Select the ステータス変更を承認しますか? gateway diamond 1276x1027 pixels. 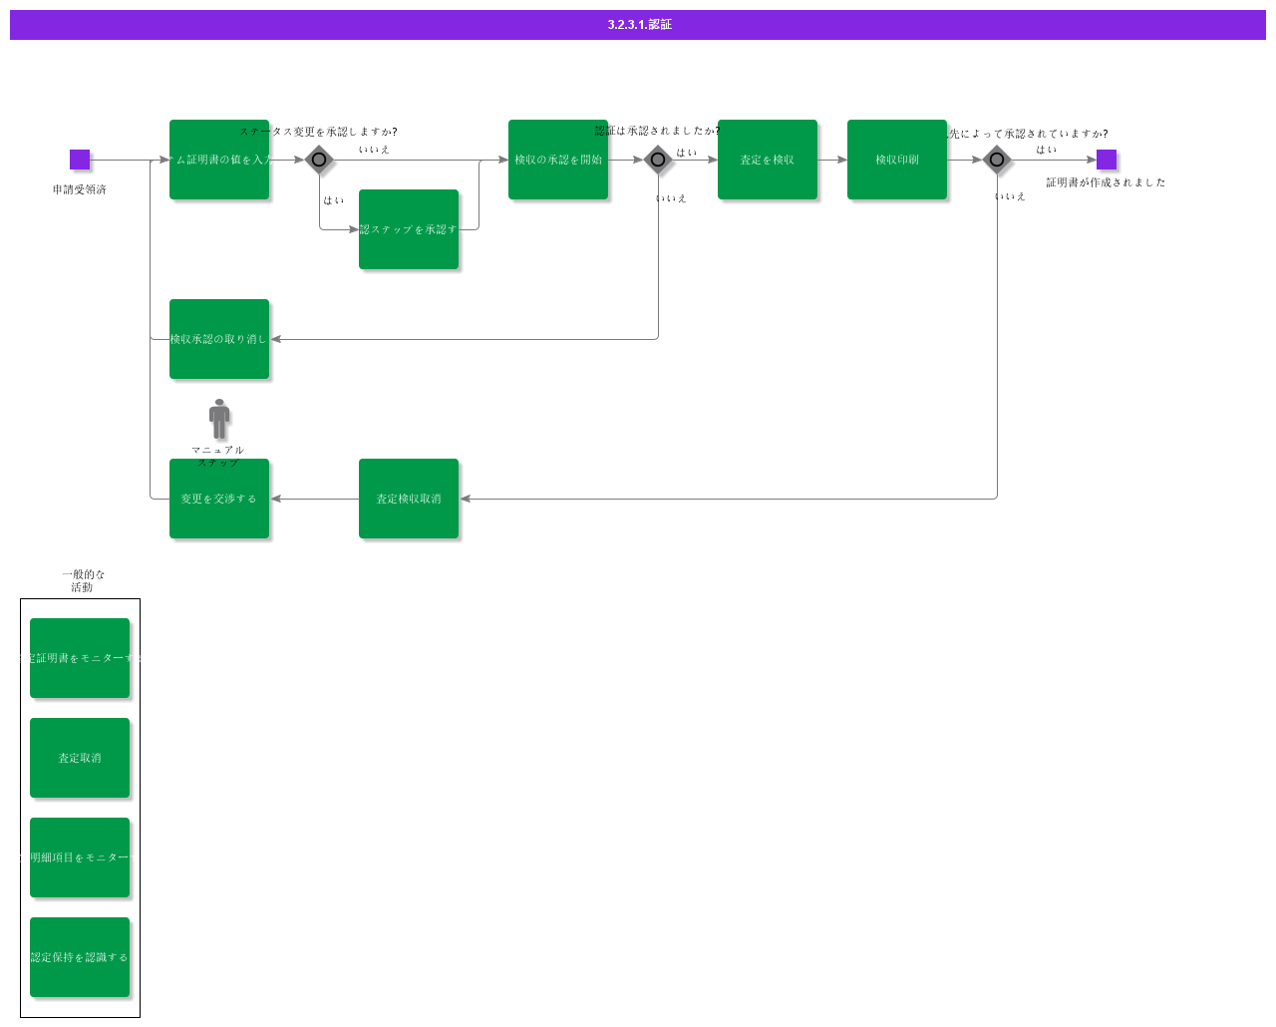[319, 160]
